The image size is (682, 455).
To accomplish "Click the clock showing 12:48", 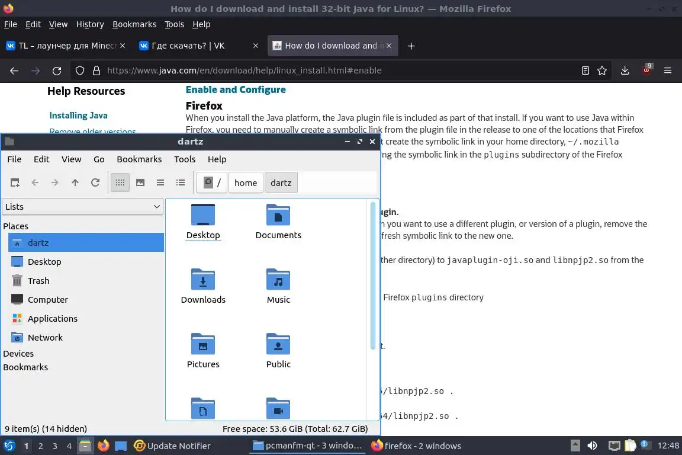I will click(x=668, y=446).
